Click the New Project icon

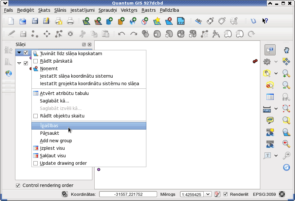click(x=11, y=21)
